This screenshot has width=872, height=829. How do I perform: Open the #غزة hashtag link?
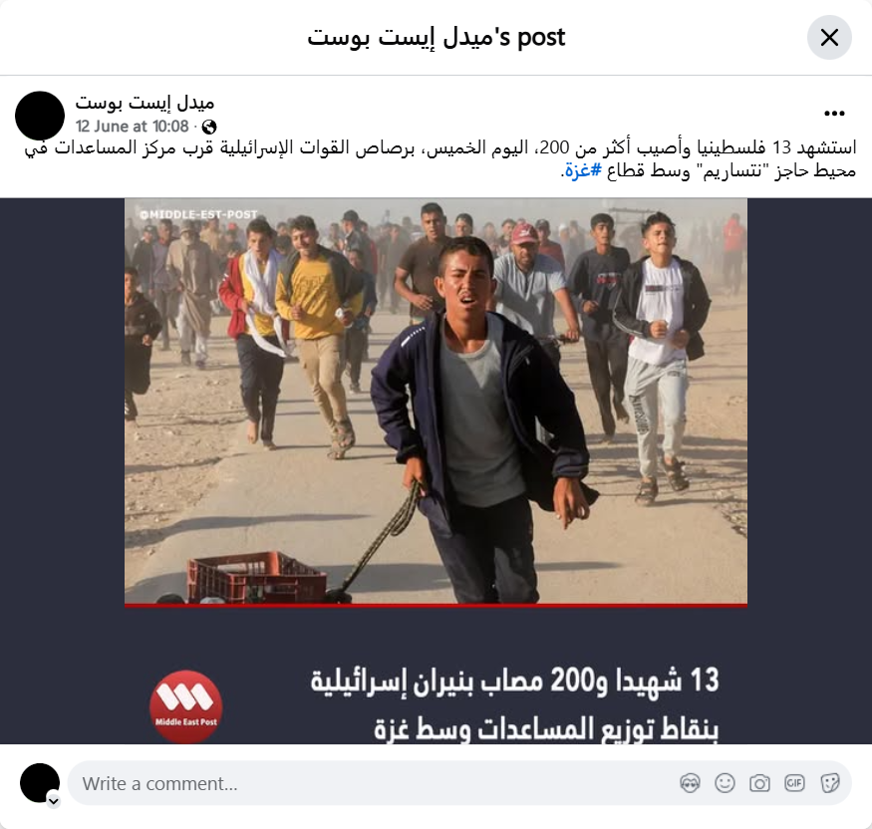coord(583,170)
